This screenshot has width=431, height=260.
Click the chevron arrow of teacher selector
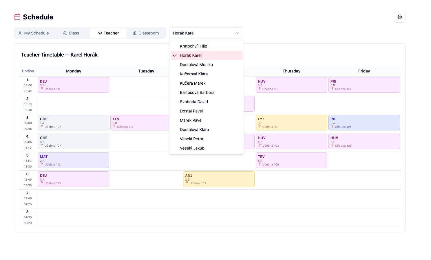(237, 33)
